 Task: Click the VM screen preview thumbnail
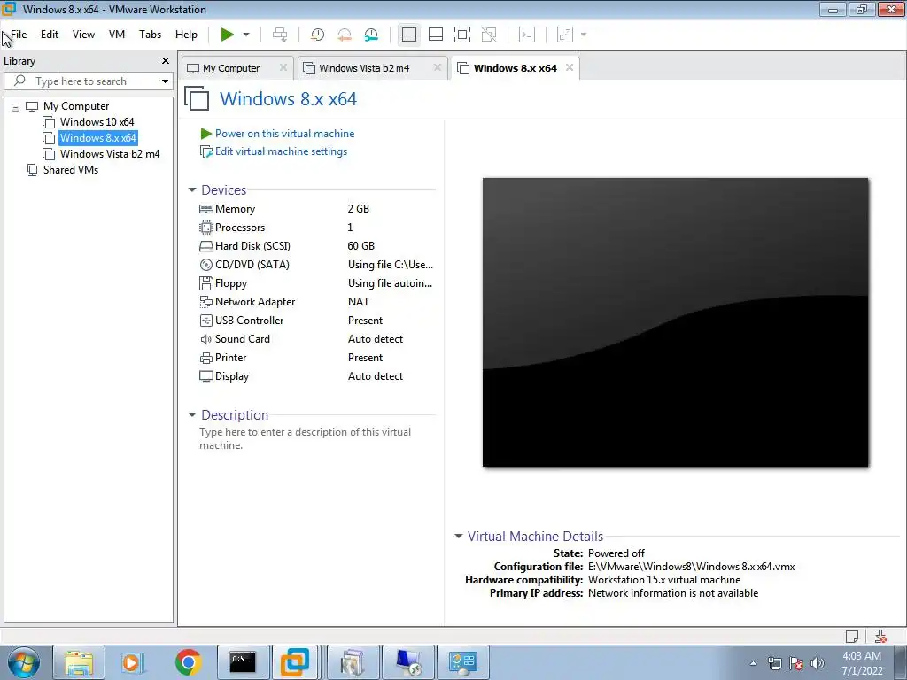click(x=675, y=322)
